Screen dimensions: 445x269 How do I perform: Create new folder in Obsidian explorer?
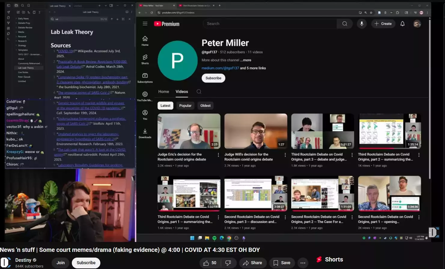pos(23,12)
